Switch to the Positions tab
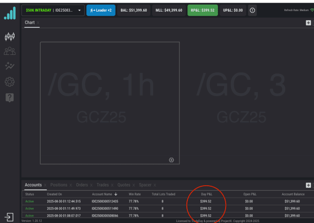 (59, 185)
